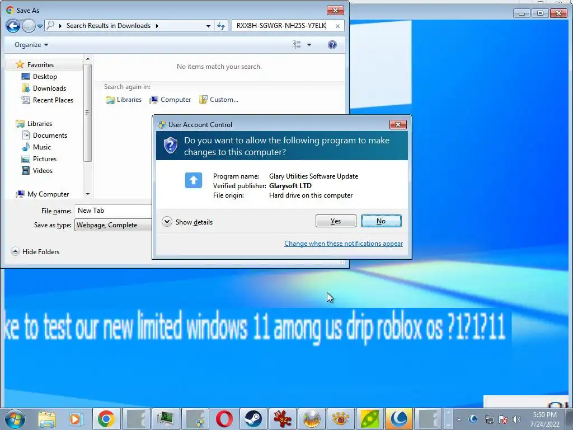Image resolution: width=573 pixels, height=430 pixels.
Task: Search again in Libraries
Action: tap(124, 100)
